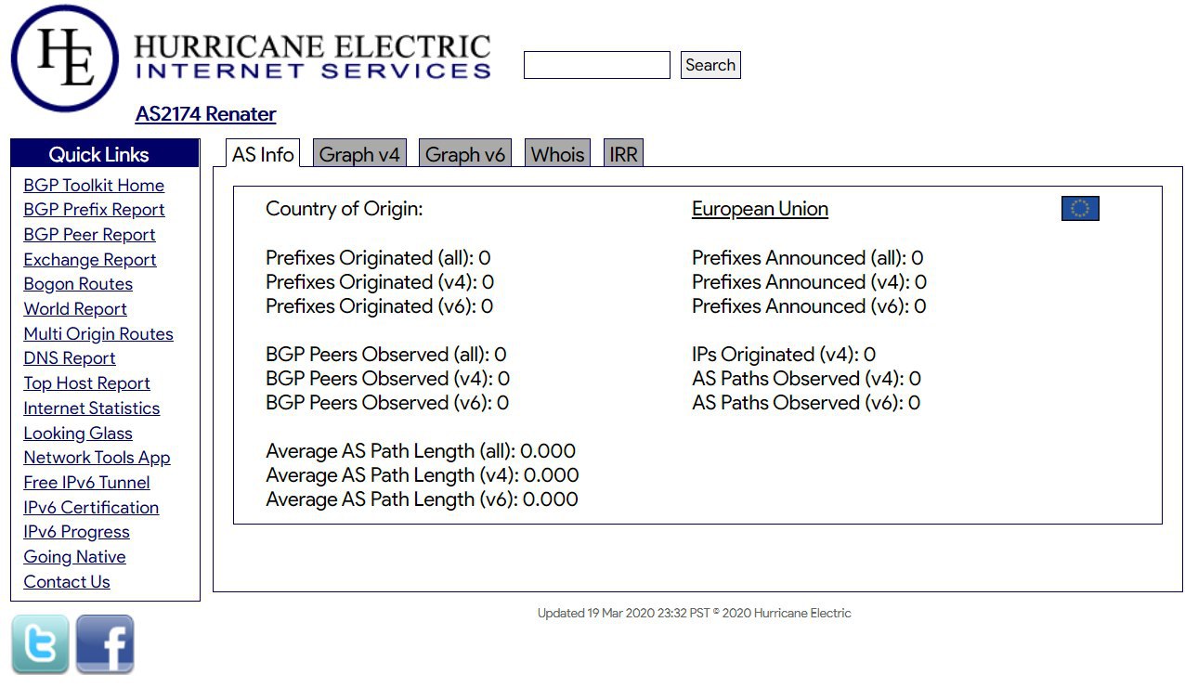Click 'BGP Peers Observed (v6): 0' text

387,403
